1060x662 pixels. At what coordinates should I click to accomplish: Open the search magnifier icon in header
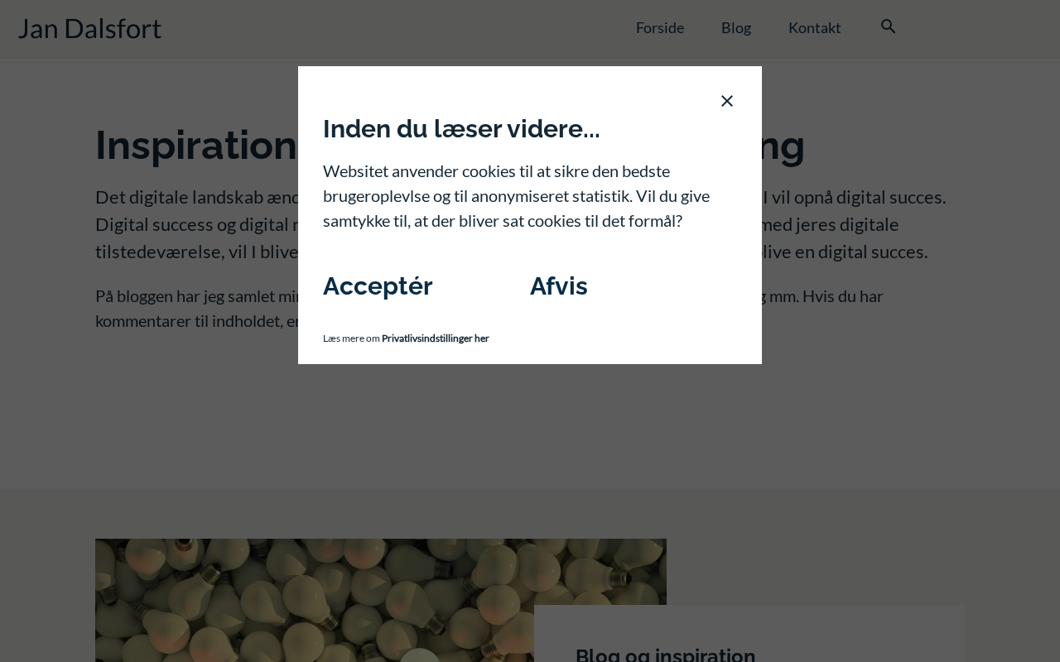(x=888, y=26)
